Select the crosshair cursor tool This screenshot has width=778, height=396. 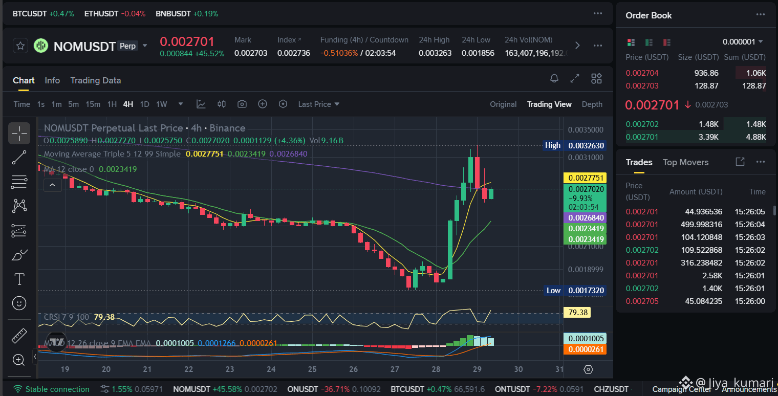[x=19, y=133]
